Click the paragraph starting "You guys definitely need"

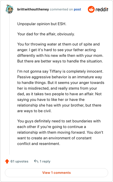tap(60, 132)
